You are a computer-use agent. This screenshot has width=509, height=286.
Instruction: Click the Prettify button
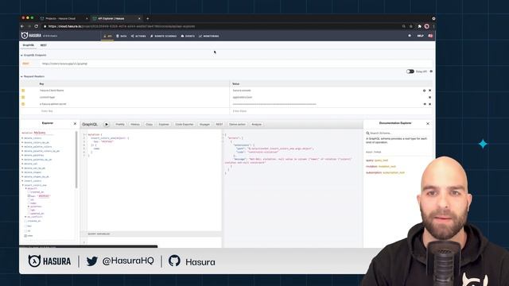point(120,124)
